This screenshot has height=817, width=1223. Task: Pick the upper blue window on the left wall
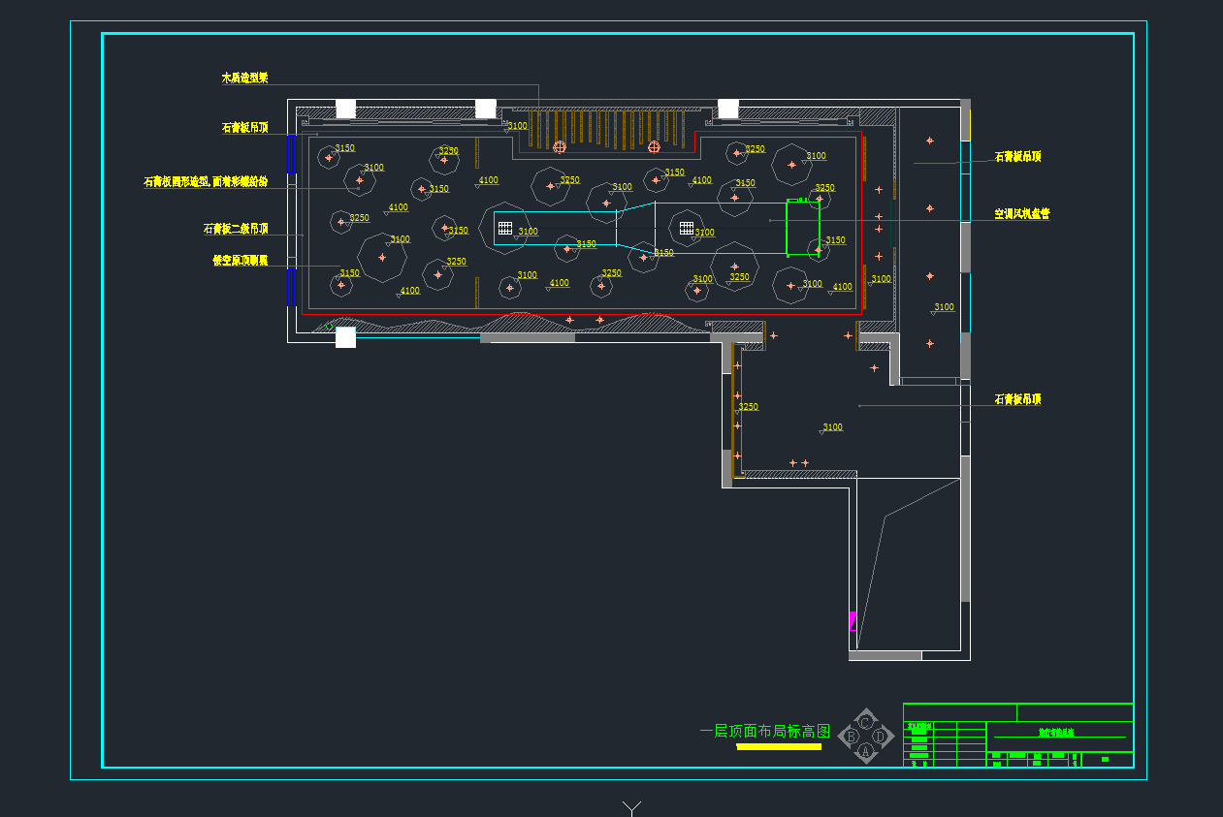[x=290, y=154]
